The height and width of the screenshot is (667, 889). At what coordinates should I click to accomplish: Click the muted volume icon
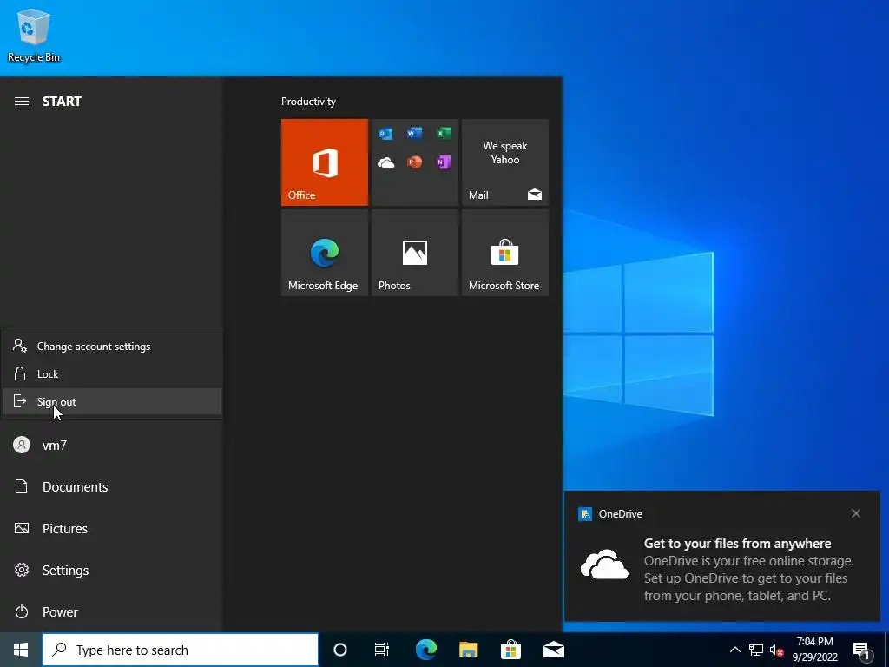(777, 650)
